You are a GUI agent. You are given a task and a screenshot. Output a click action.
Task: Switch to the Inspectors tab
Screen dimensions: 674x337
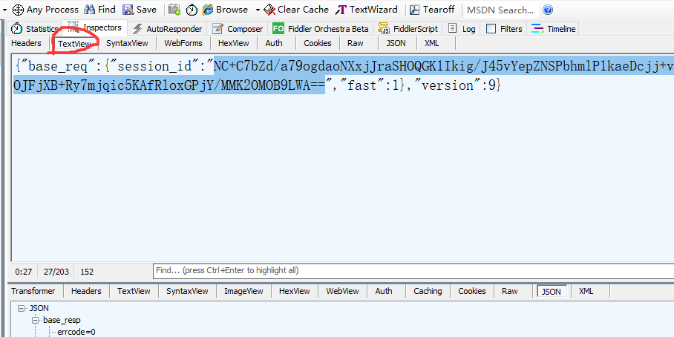click(94, 27)
